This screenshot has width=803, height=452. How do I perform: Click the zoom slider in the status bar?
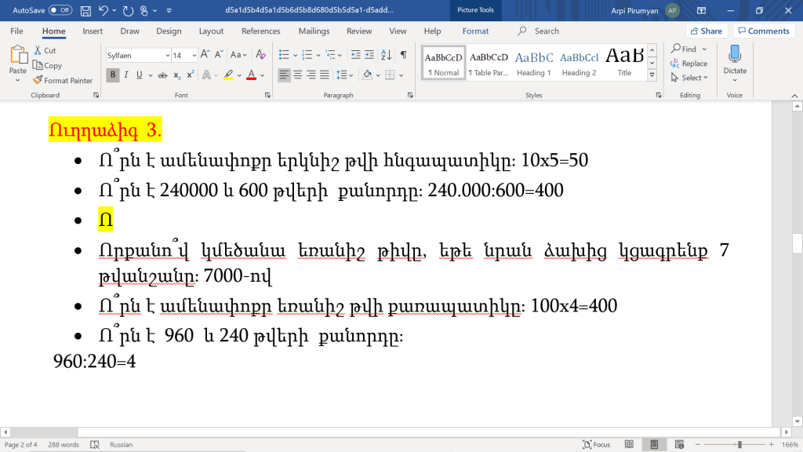[x=739, y=445]
